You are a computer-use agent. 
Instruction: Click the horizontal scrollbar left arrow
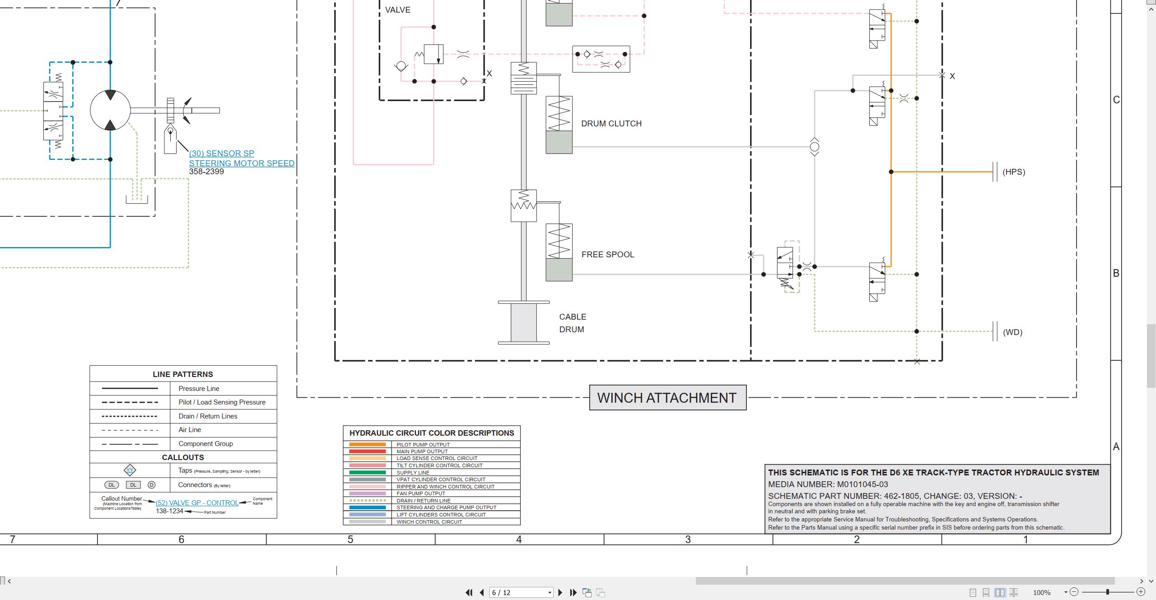pos(9,581)
